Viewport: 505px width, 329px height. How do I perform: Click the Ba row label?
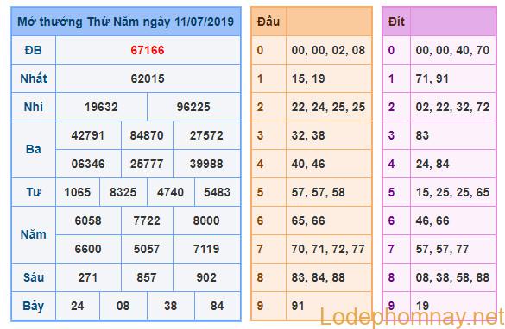34,149
